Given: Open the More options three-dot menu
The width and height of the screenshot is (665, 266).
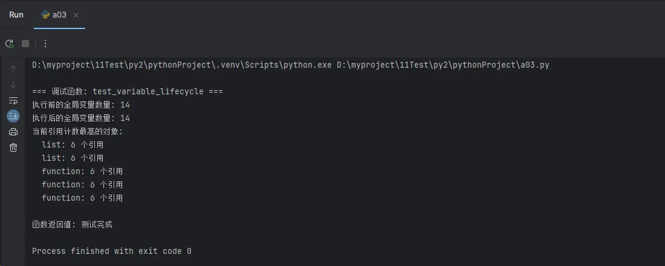Looking at the screenshot, I should [x=45, y=44].
